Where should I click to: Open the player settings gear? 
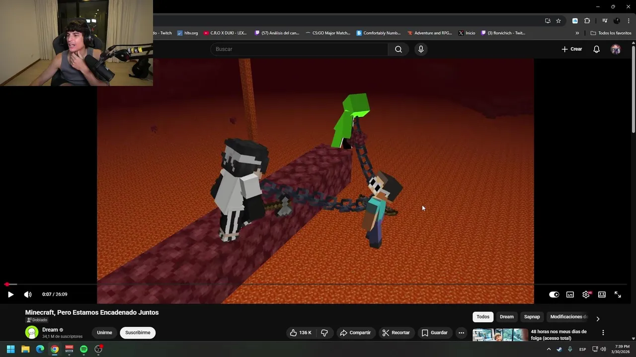pyautogui.click(x=586, y=295)
